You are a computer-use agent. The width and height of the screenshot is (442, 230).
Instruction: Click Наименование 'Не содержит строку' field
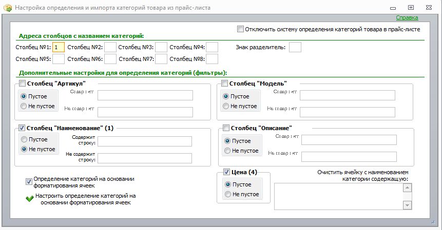(x=145, y=158)
